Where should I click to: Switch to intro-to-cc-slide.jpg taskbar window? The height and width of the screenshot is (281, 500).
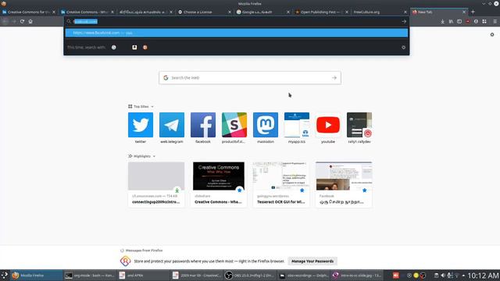pos(356,276)
